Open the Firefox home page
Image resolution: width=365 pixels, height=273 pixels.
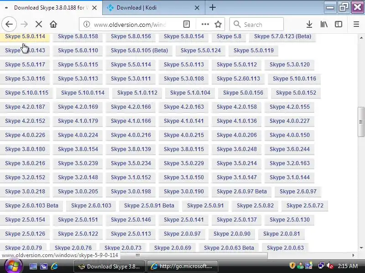point(53,24)
